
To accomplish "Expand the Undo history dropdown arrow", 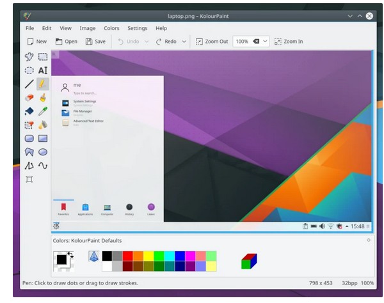I will click(x=147, y=42).
